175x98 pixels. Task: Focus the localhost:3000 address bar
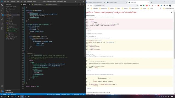click(115, 5)
